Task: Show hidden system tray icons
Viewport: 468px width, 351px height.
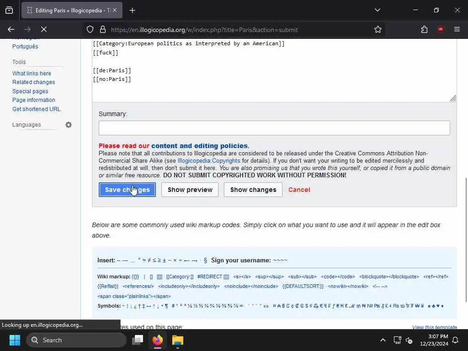Action: click(x=383, y=340)
